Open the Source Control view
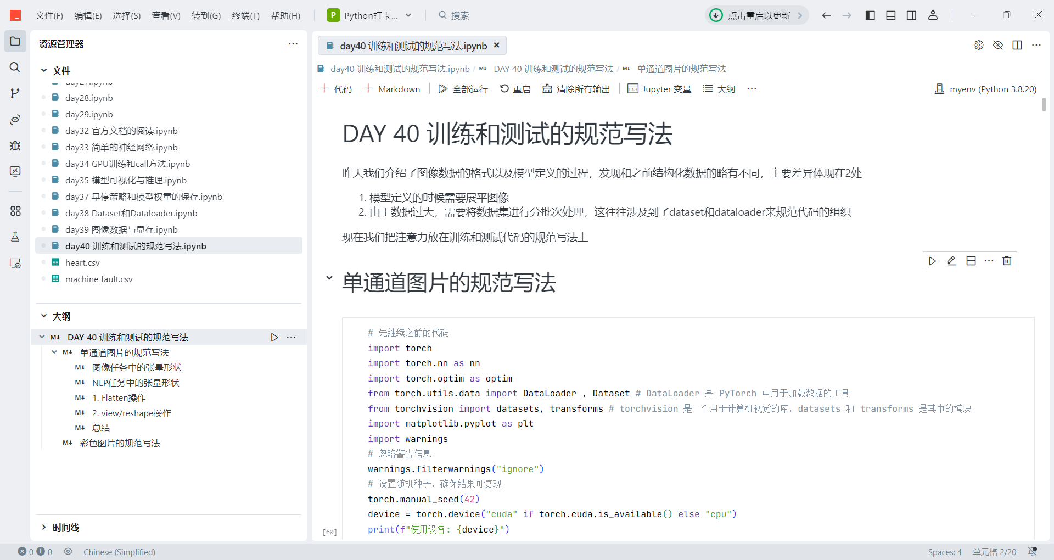The image size is (1054, 560). [15, 93]
